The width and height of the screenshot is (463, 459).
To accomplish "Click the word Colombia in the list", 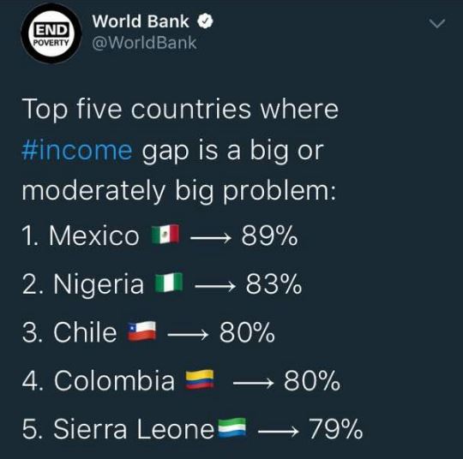I will (114, 380).
